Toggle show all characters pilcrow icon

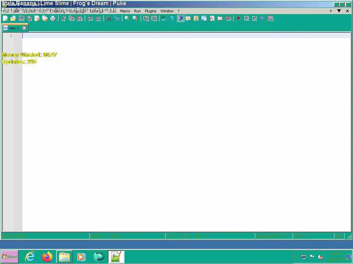(172, 19)
